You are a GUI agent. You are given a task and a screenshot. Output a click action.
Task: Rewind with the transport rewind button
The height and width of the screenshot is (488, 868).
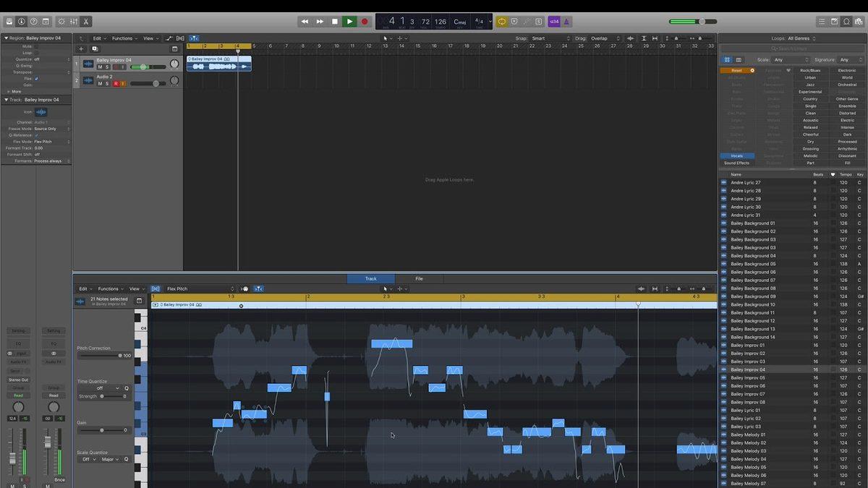305,22
